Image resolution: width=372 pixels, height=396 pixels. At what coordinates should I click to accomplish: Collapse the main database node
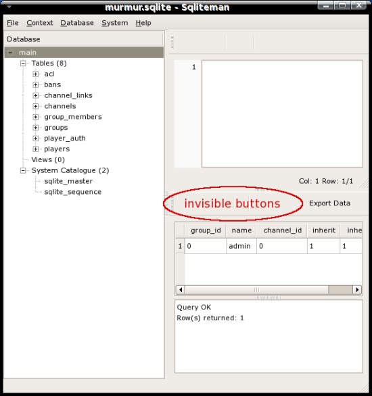coord(10,53)
